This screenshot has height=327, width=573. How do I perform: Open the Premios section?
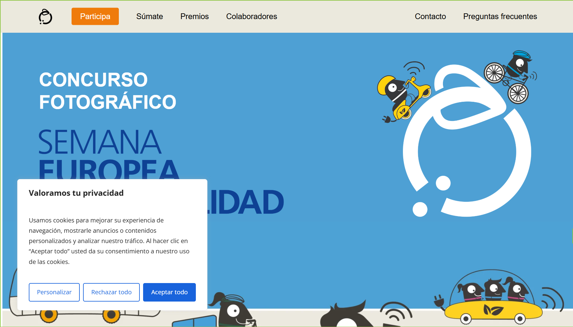[195, 16]
